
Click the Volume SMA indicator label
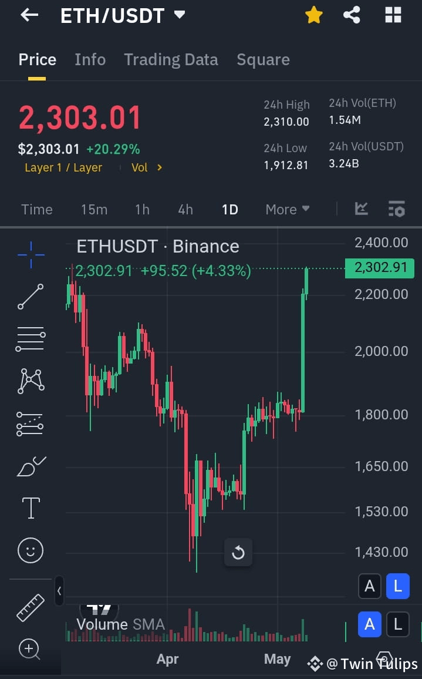coord(121,624)
